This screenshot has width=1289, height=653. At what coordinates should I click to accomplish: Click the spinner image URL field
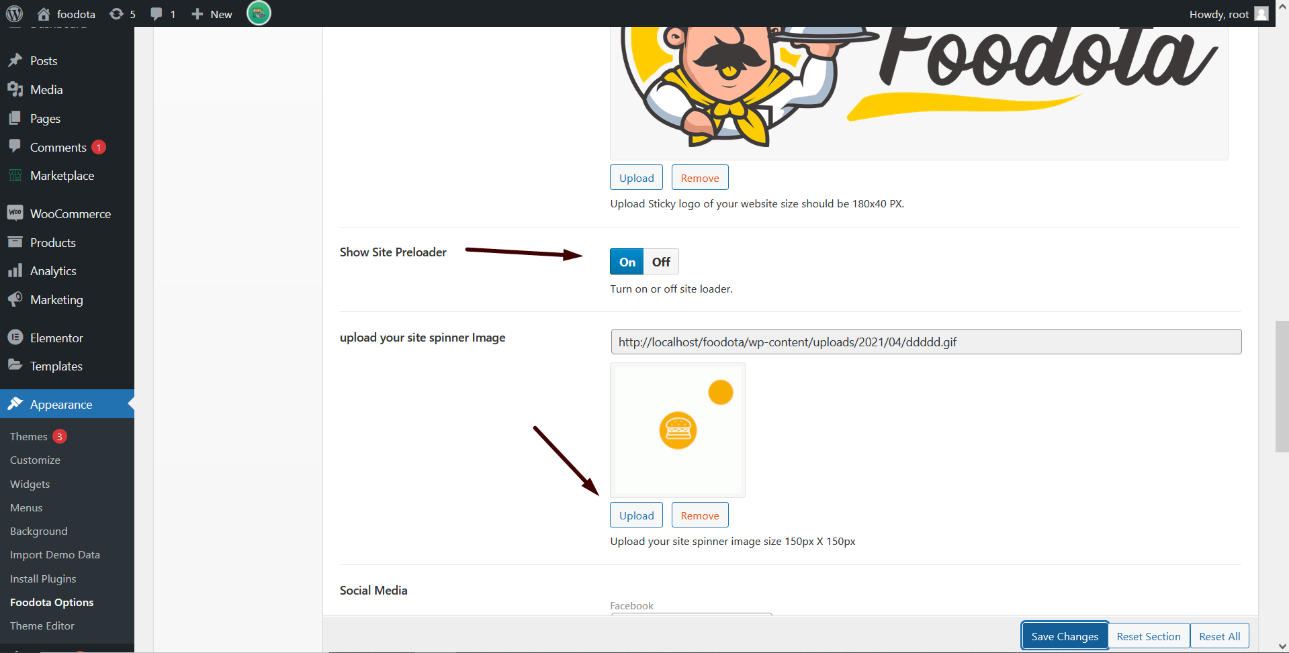[x=926, y=342]
